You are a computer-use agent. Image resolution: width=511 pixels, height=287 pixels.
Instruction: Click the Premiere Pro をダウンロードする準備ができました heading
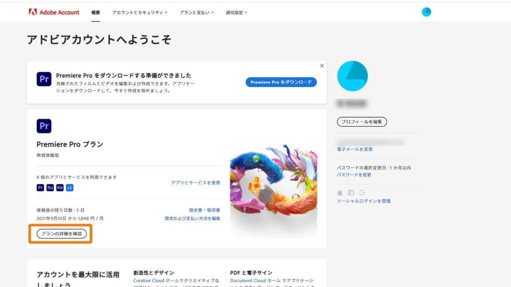124,76
